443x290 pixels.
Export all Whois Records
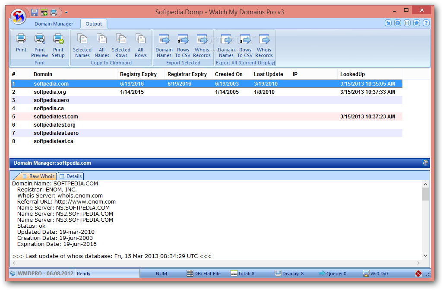(264, 45)
